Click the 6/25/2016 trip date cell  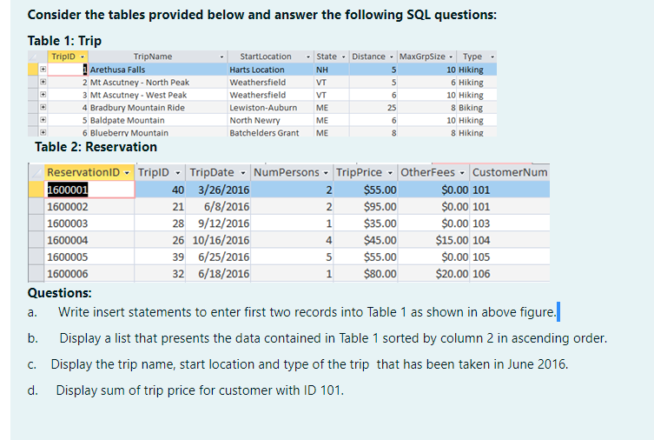218,257
